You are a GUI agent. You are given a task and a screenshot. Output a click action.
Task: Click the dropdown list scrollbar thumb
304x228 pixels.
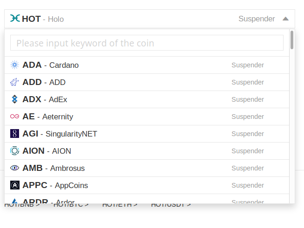[x=292, y=40]
